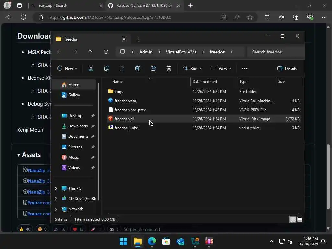The height and width of the screenshot is (249, 332).
Task: Expand This PC in navigation pane
Action: pos(56,188)
